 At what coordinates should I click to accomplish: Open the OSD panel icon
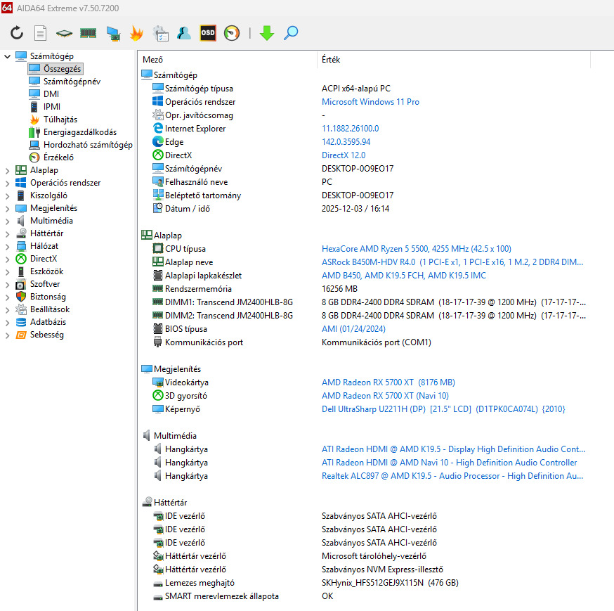click(x=208, y=33)
